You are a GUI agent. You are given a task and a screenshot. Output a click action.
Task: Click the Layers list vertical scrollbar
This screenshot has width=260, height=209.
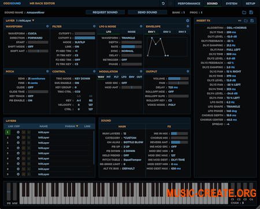pyautogui.click(x=94, y=148)
